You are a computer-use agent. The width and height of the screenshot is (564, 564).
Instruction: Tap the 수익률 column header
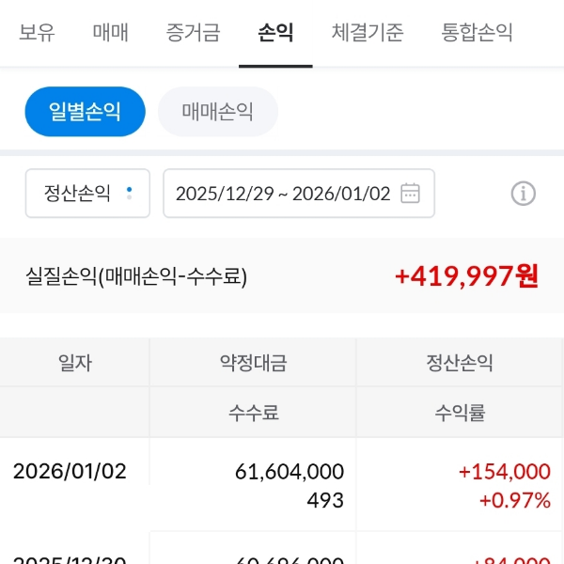(x=460, y=413)
